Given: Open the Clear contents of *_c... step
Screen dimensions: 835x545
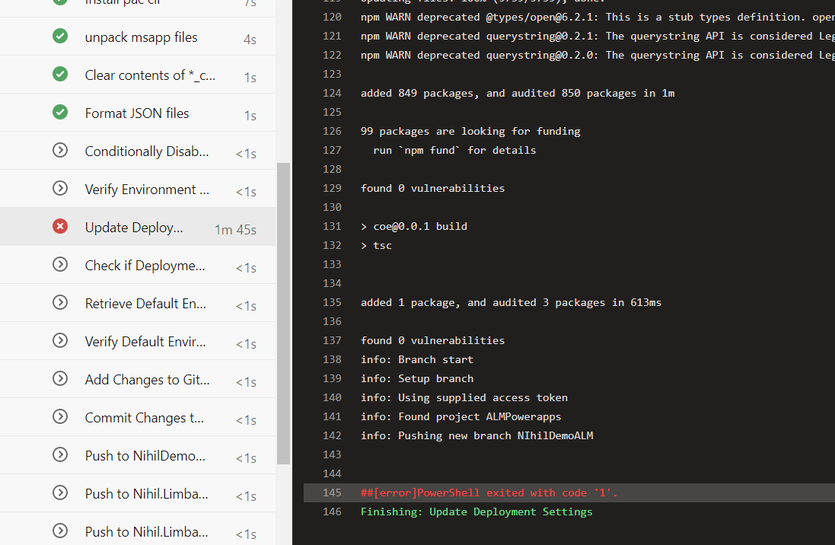Looking at the screenshot, I should click(138, 75).
